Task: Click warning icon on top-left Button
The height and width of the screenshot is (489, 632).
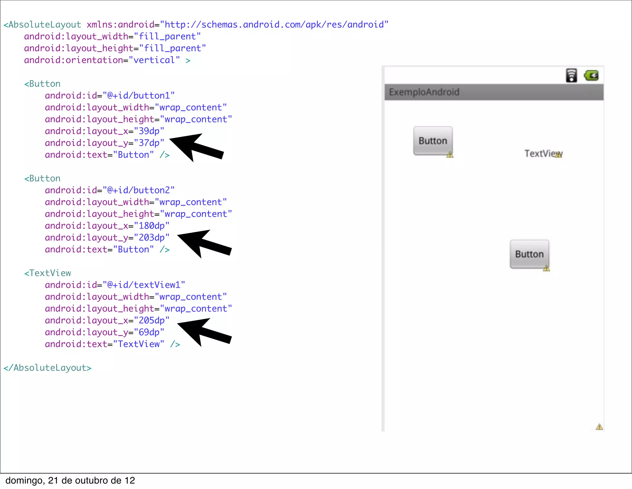Action: pos(450,155)
